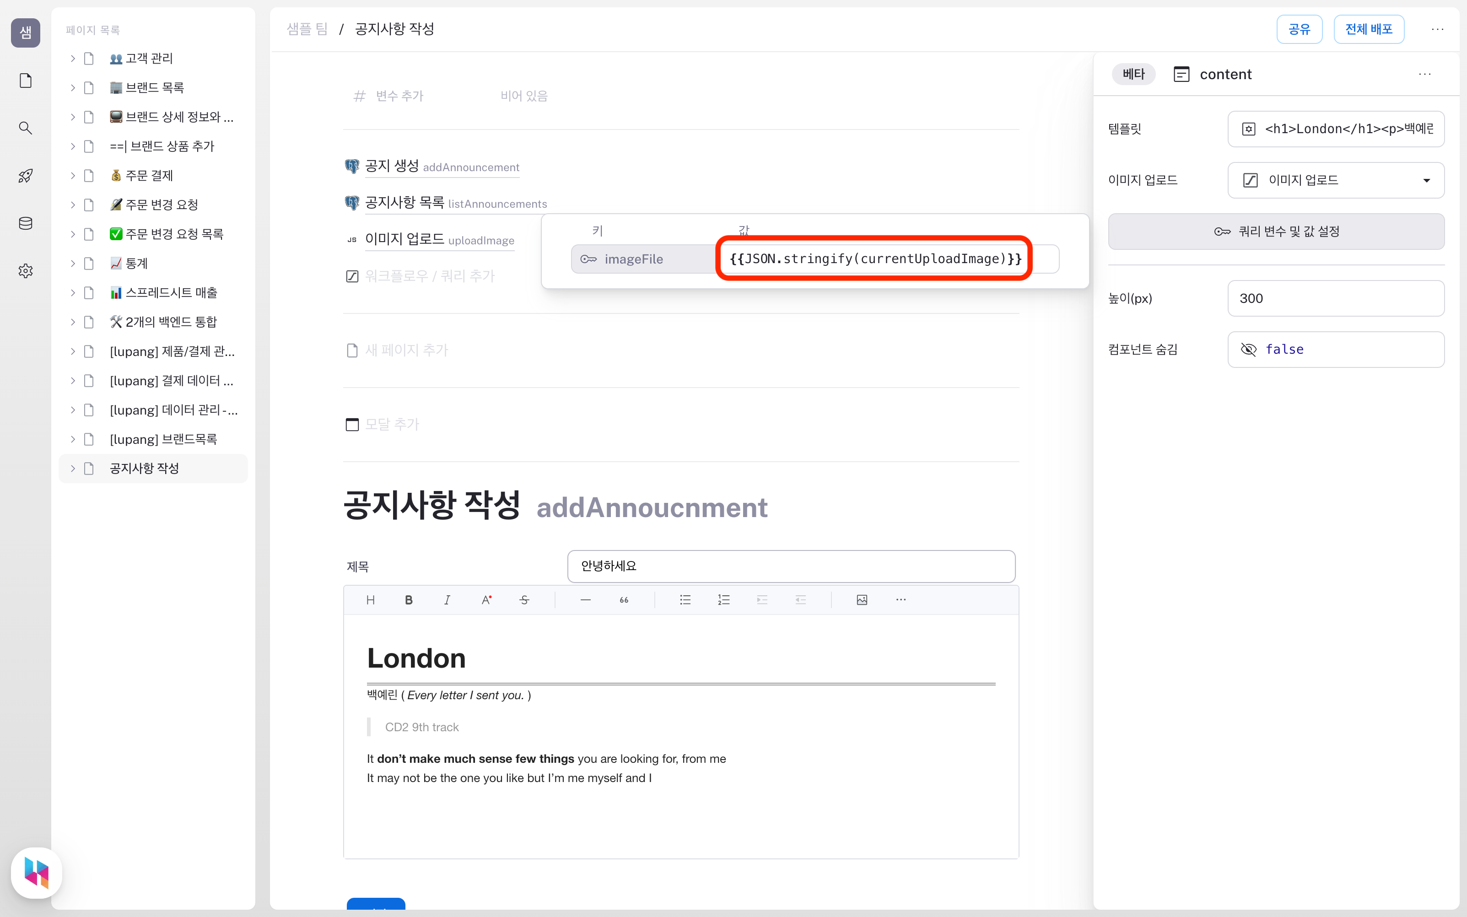Expand the 스프레드시트 매출 page
The height and width of the screenshot is (917, 1467).
coord(73,292)
